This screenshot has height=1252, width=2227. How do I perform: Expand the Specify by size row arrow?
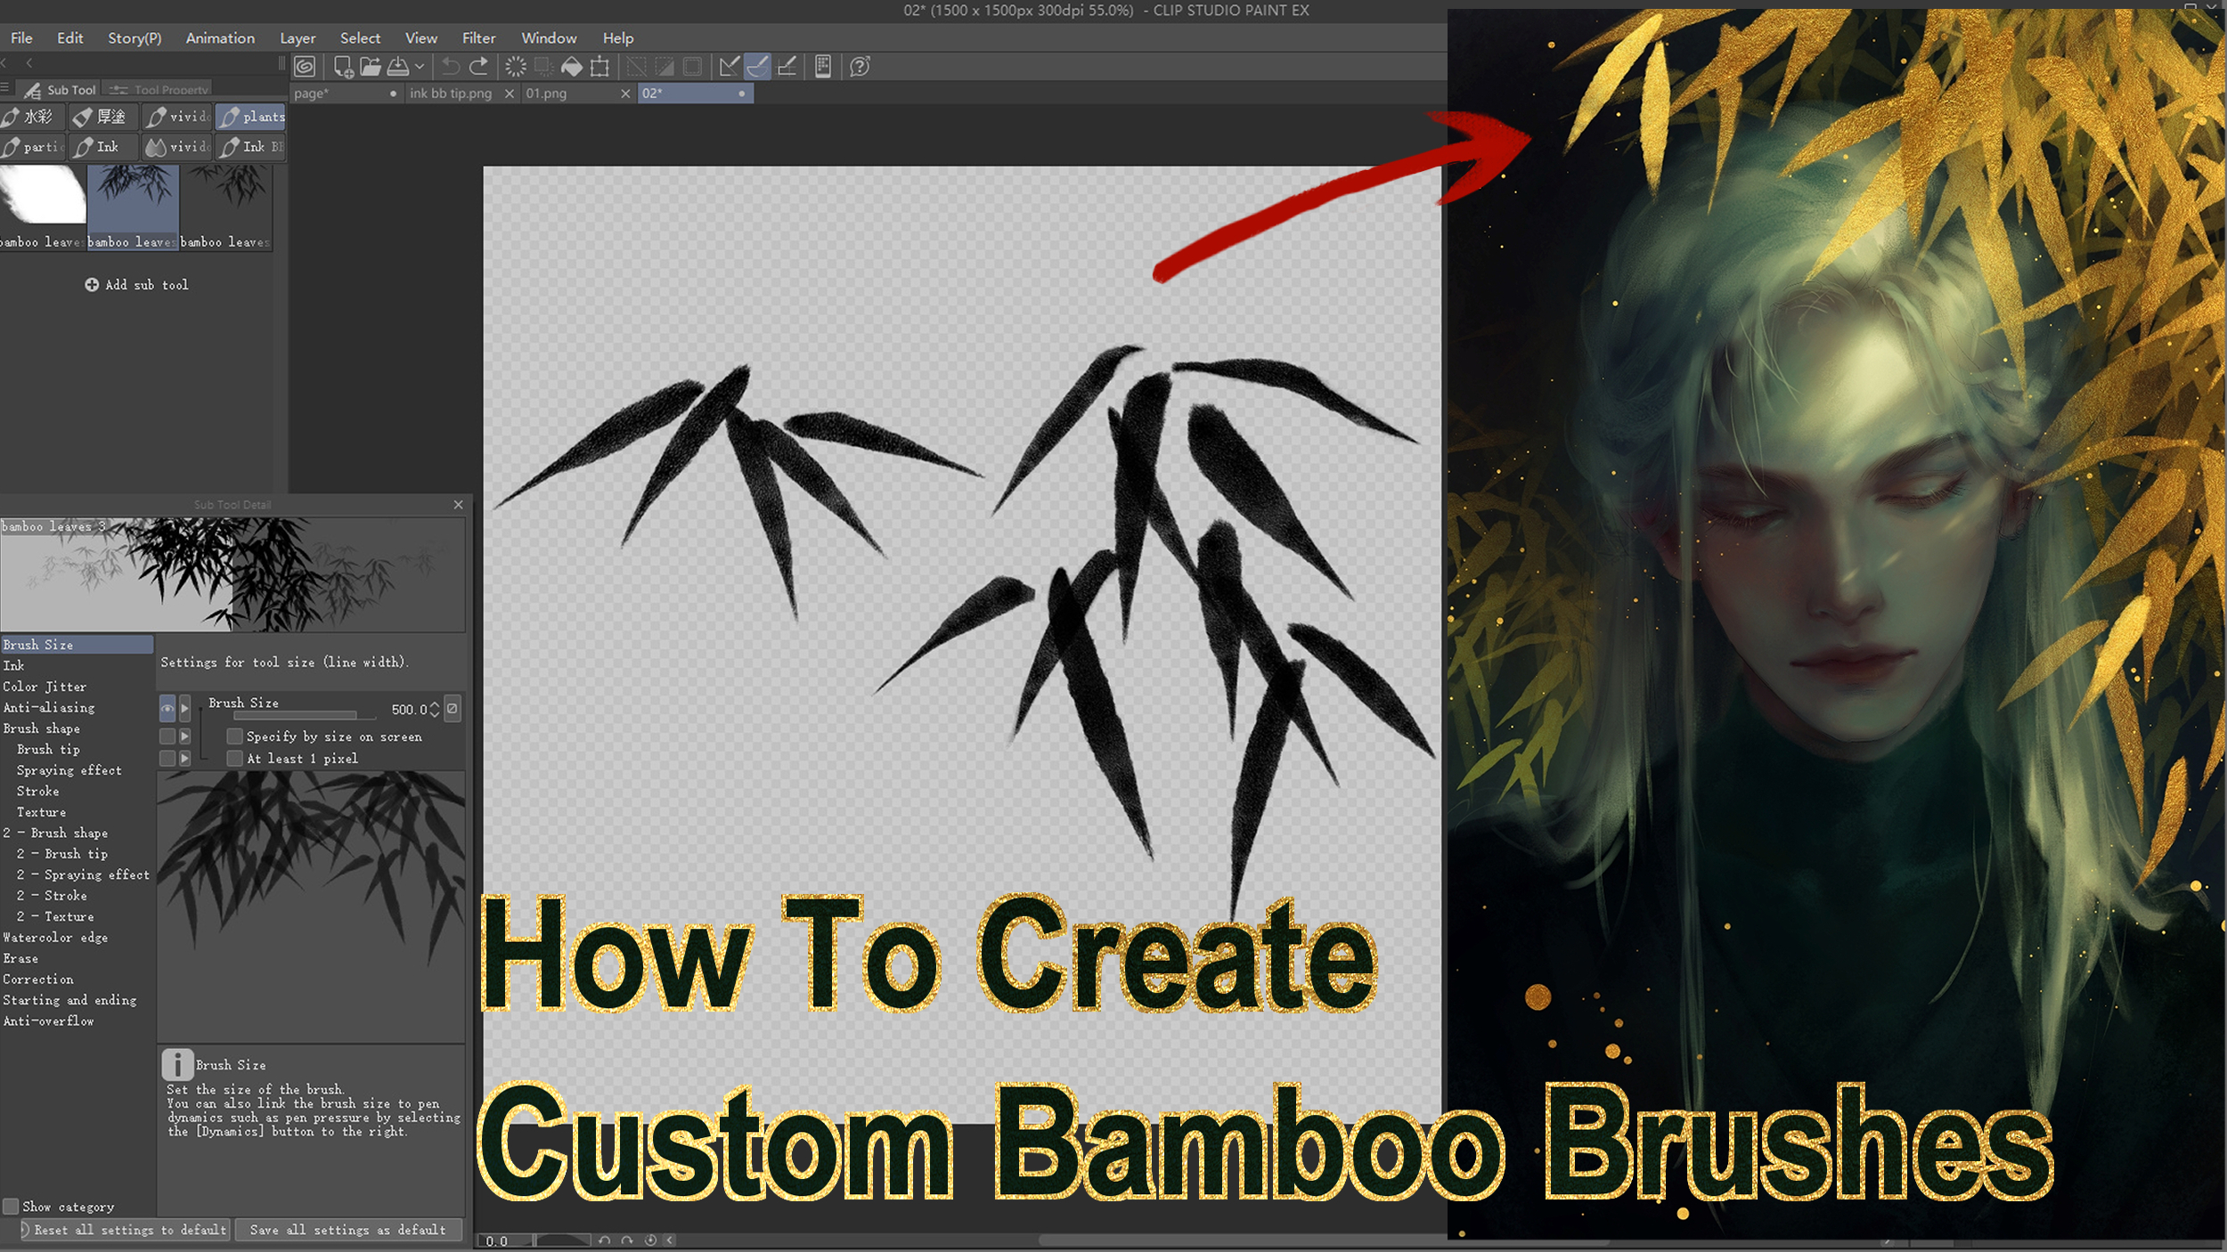point(185,736)
